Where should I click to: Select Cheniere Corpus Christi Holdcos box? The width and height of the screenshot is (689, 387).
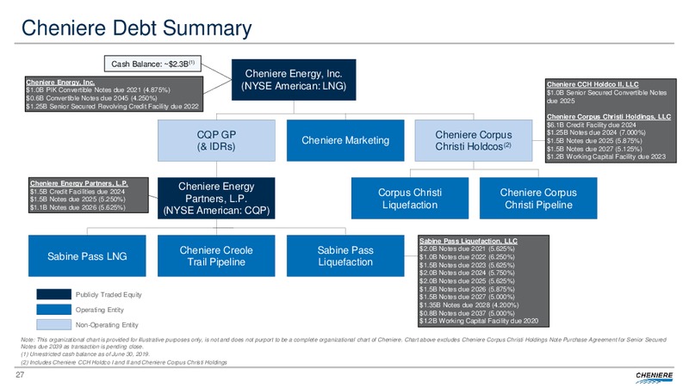pyautogui.click(x=473, y=140)
